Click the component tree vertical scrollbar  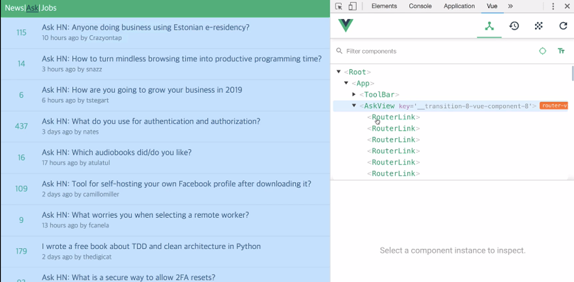573,74
